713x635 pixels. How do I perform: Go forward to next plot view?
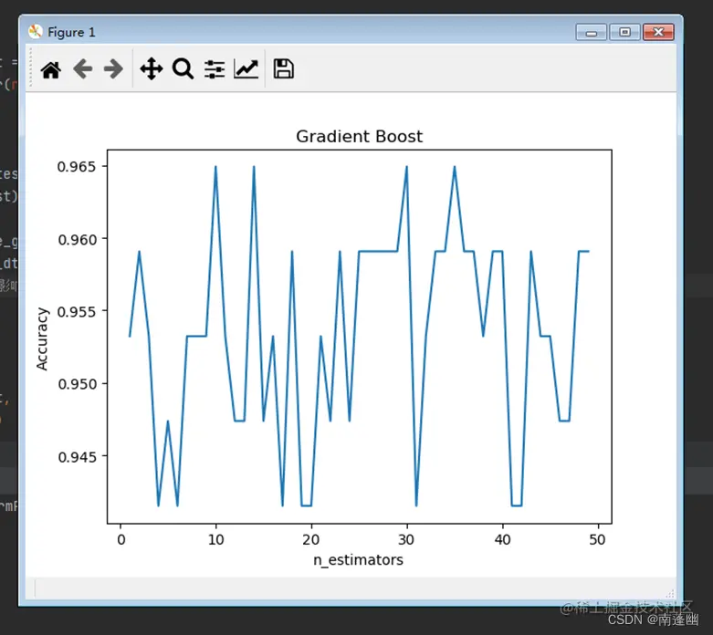click(113, 69)
